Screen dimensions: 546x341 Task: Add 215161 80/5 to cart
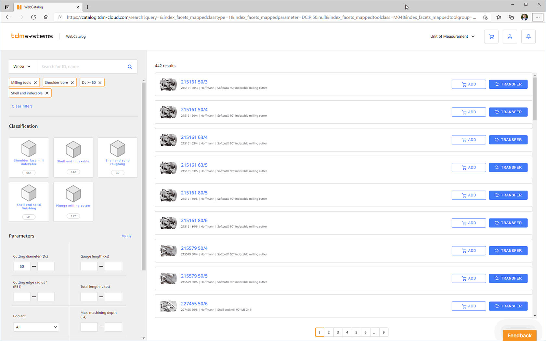469,195
